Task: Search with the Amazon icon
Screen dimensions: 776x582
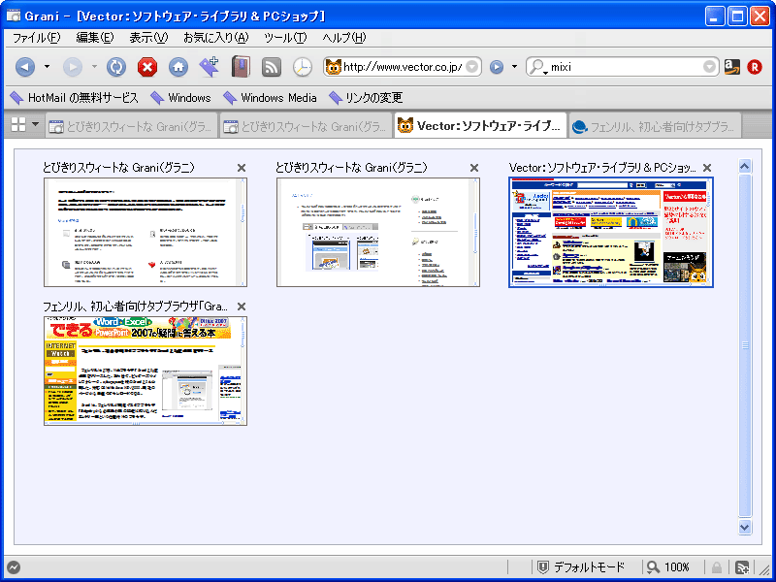Action: tap(732, 67)
